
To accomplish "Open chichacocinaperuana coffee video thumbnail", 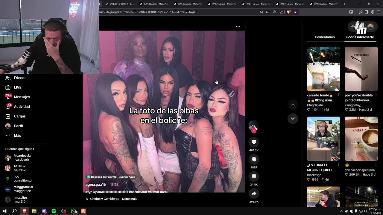I will tap(361, 139).
